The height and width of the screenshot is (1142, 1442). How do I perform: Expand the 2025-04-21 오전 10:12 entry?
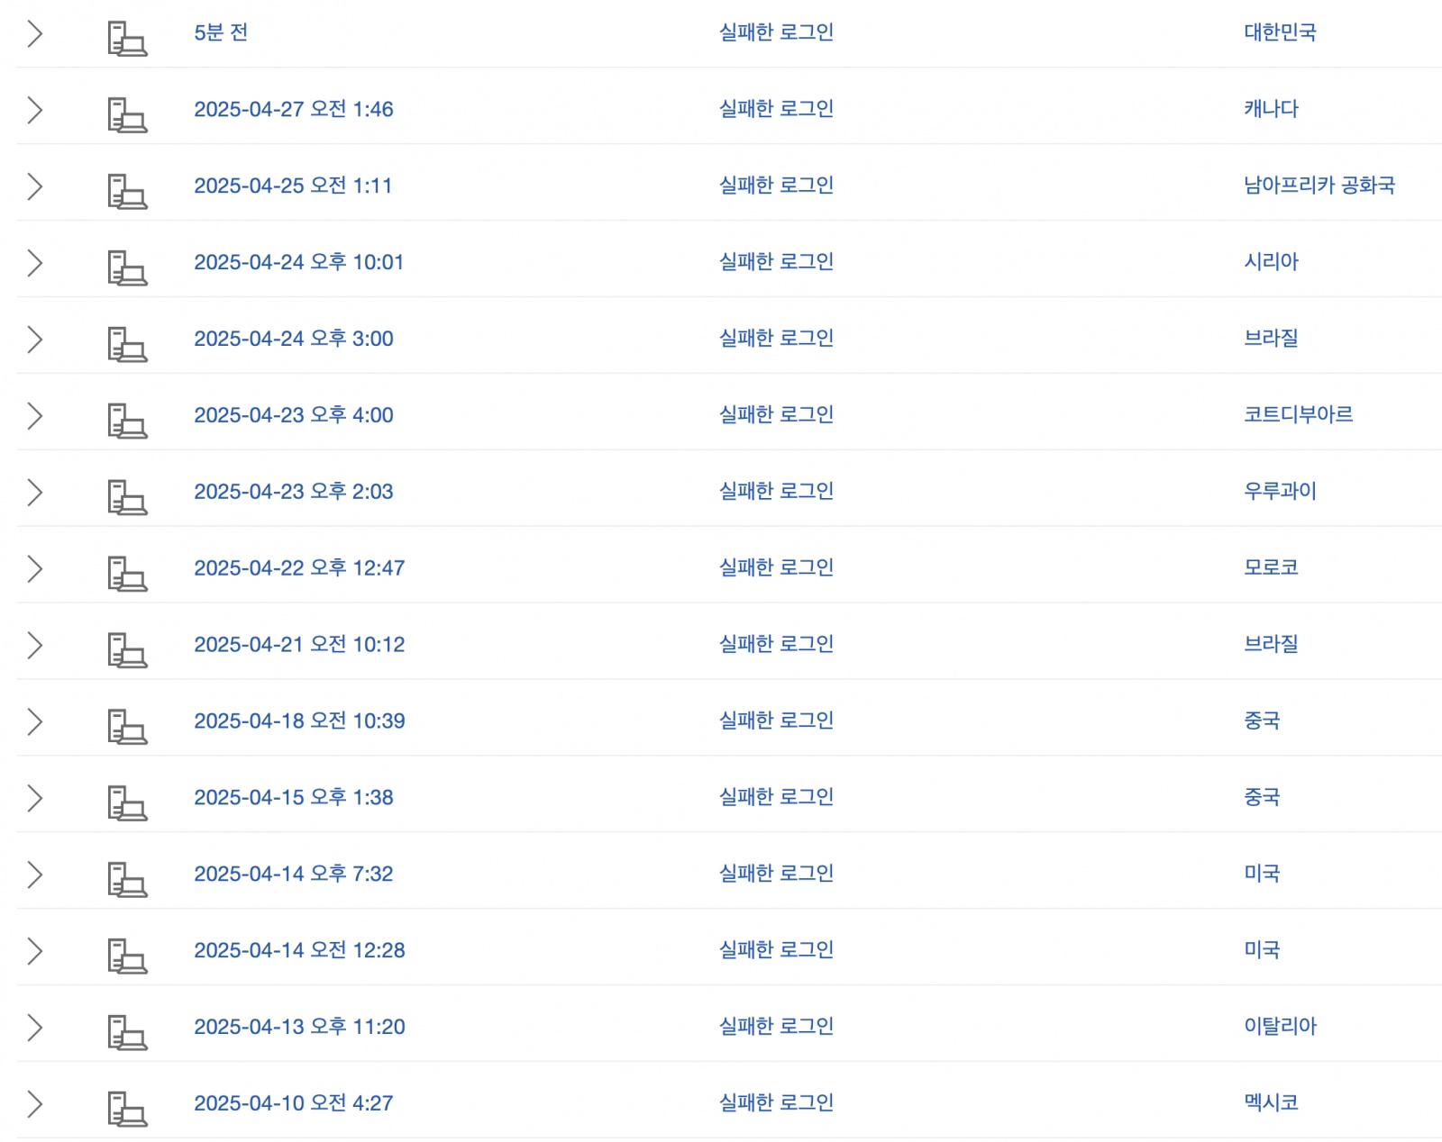point(35,645)
